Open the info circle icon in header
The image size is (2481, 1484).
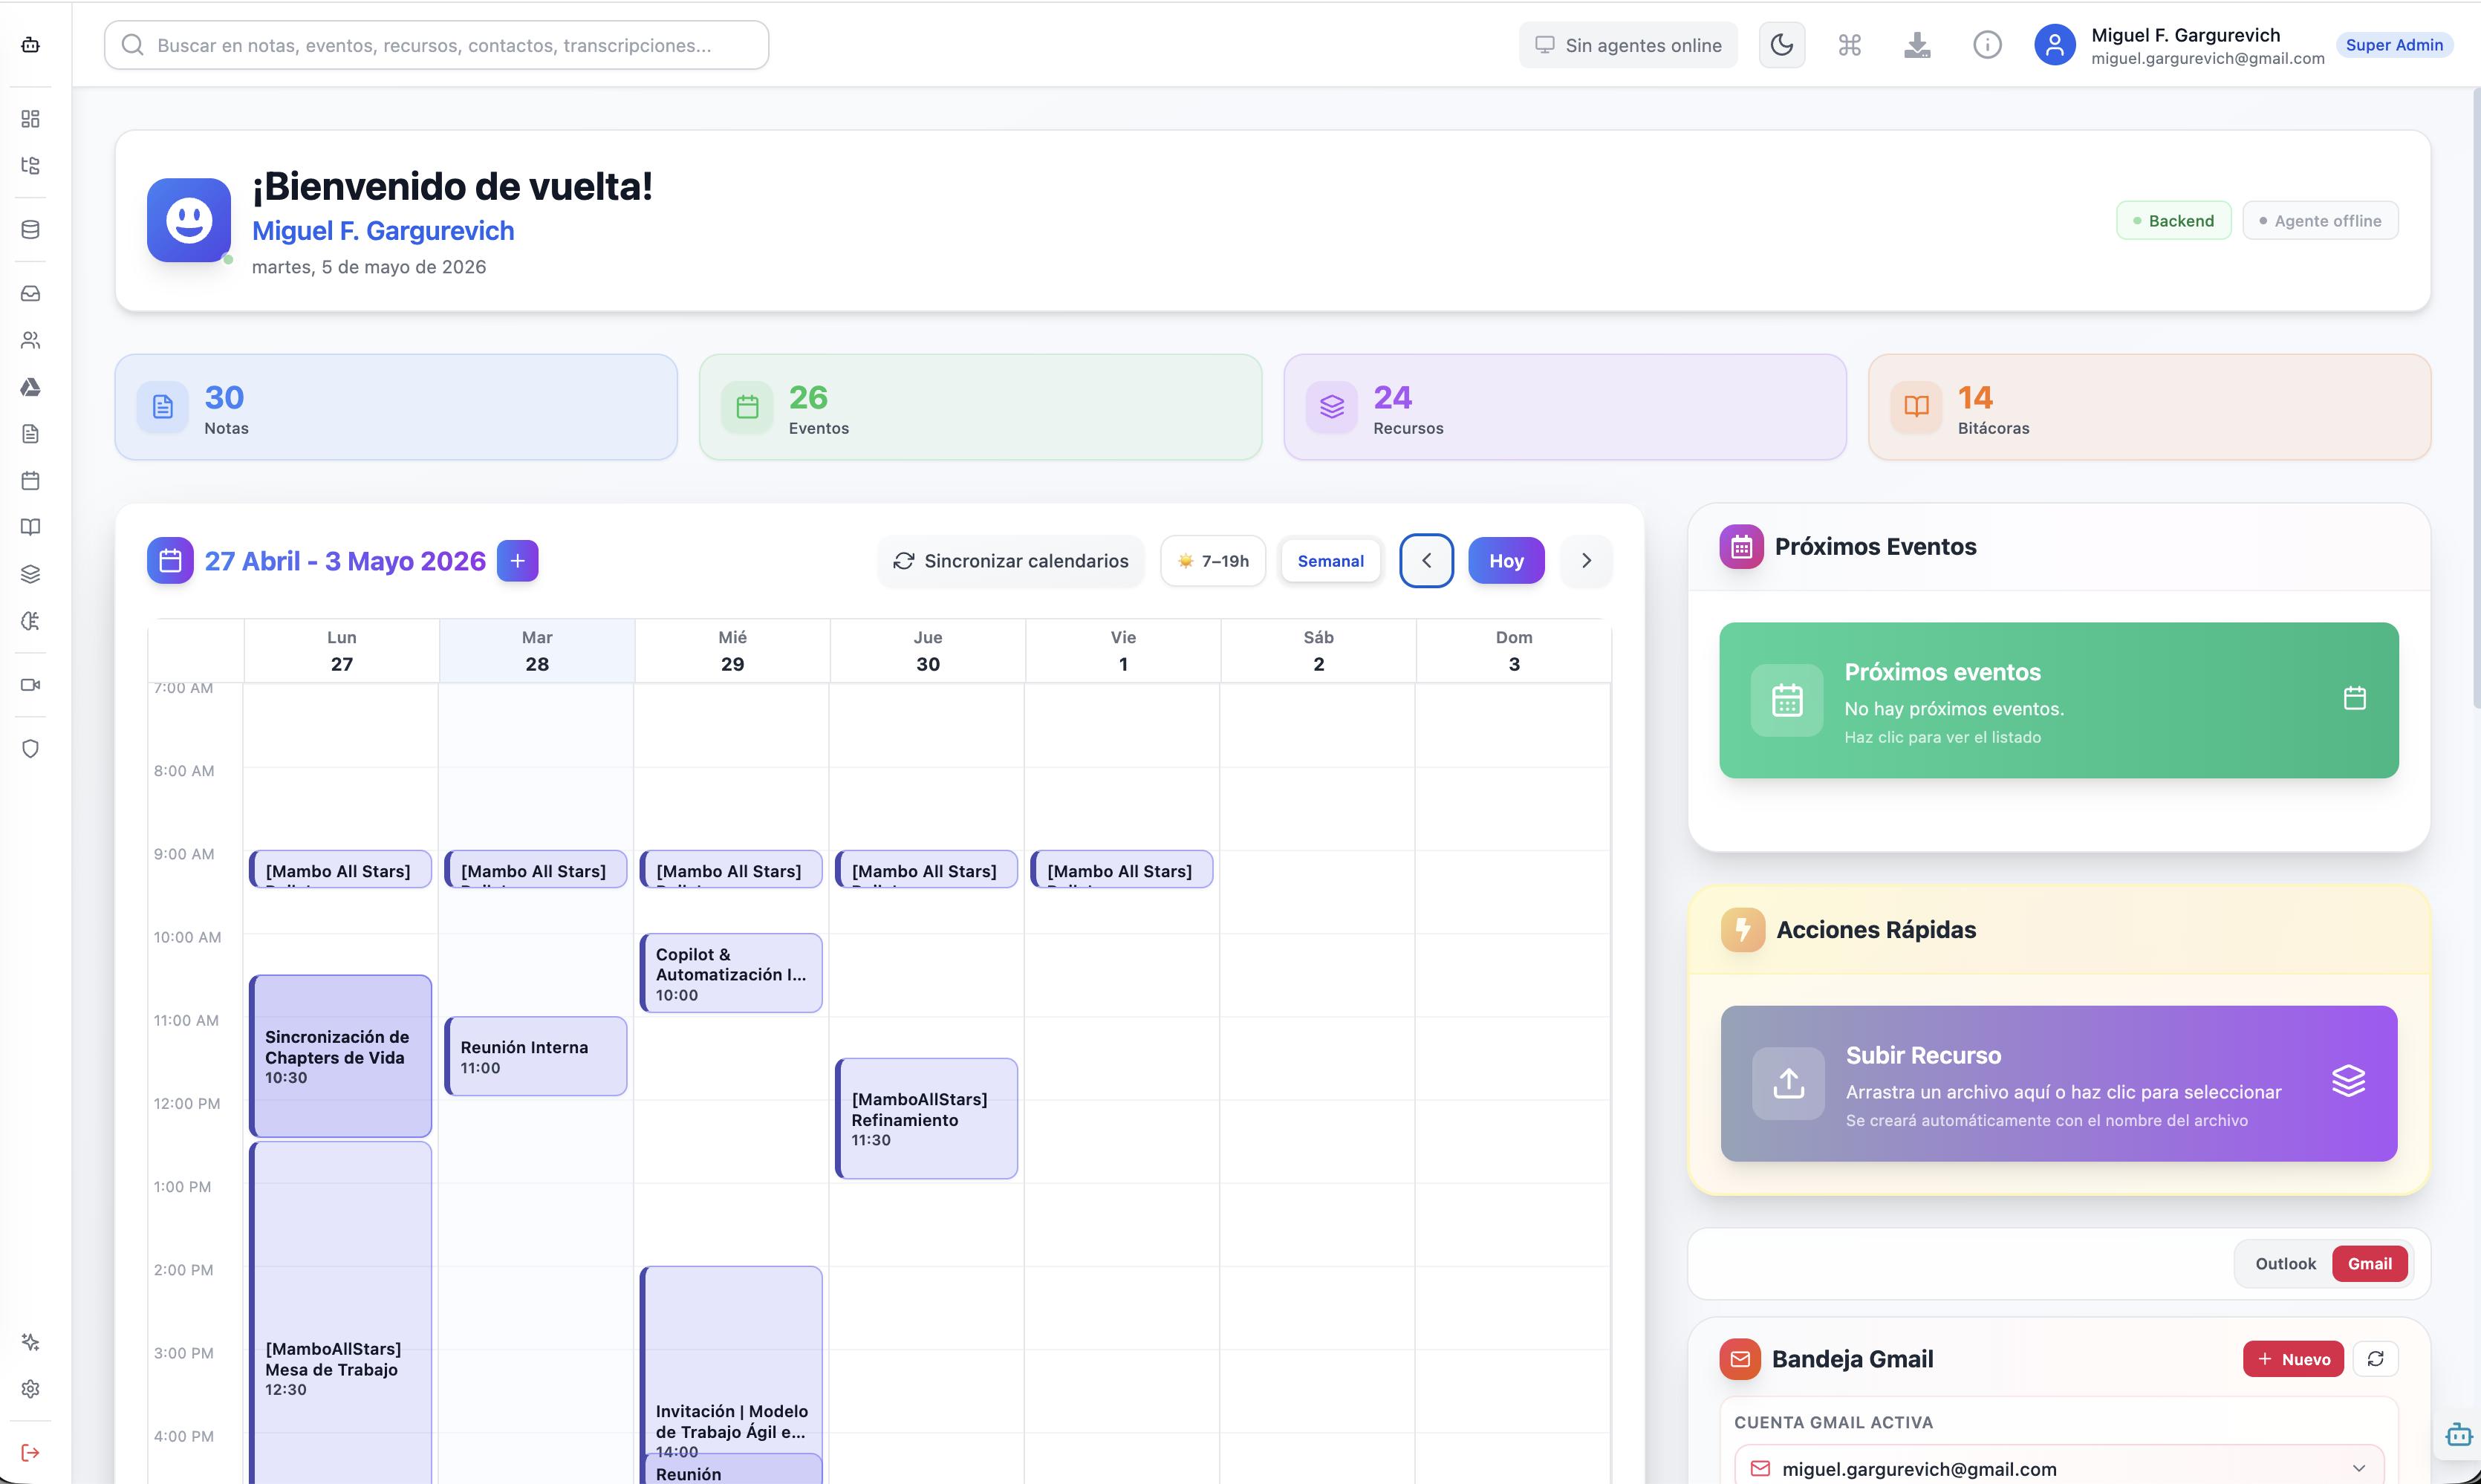[x=1986, y=45]
